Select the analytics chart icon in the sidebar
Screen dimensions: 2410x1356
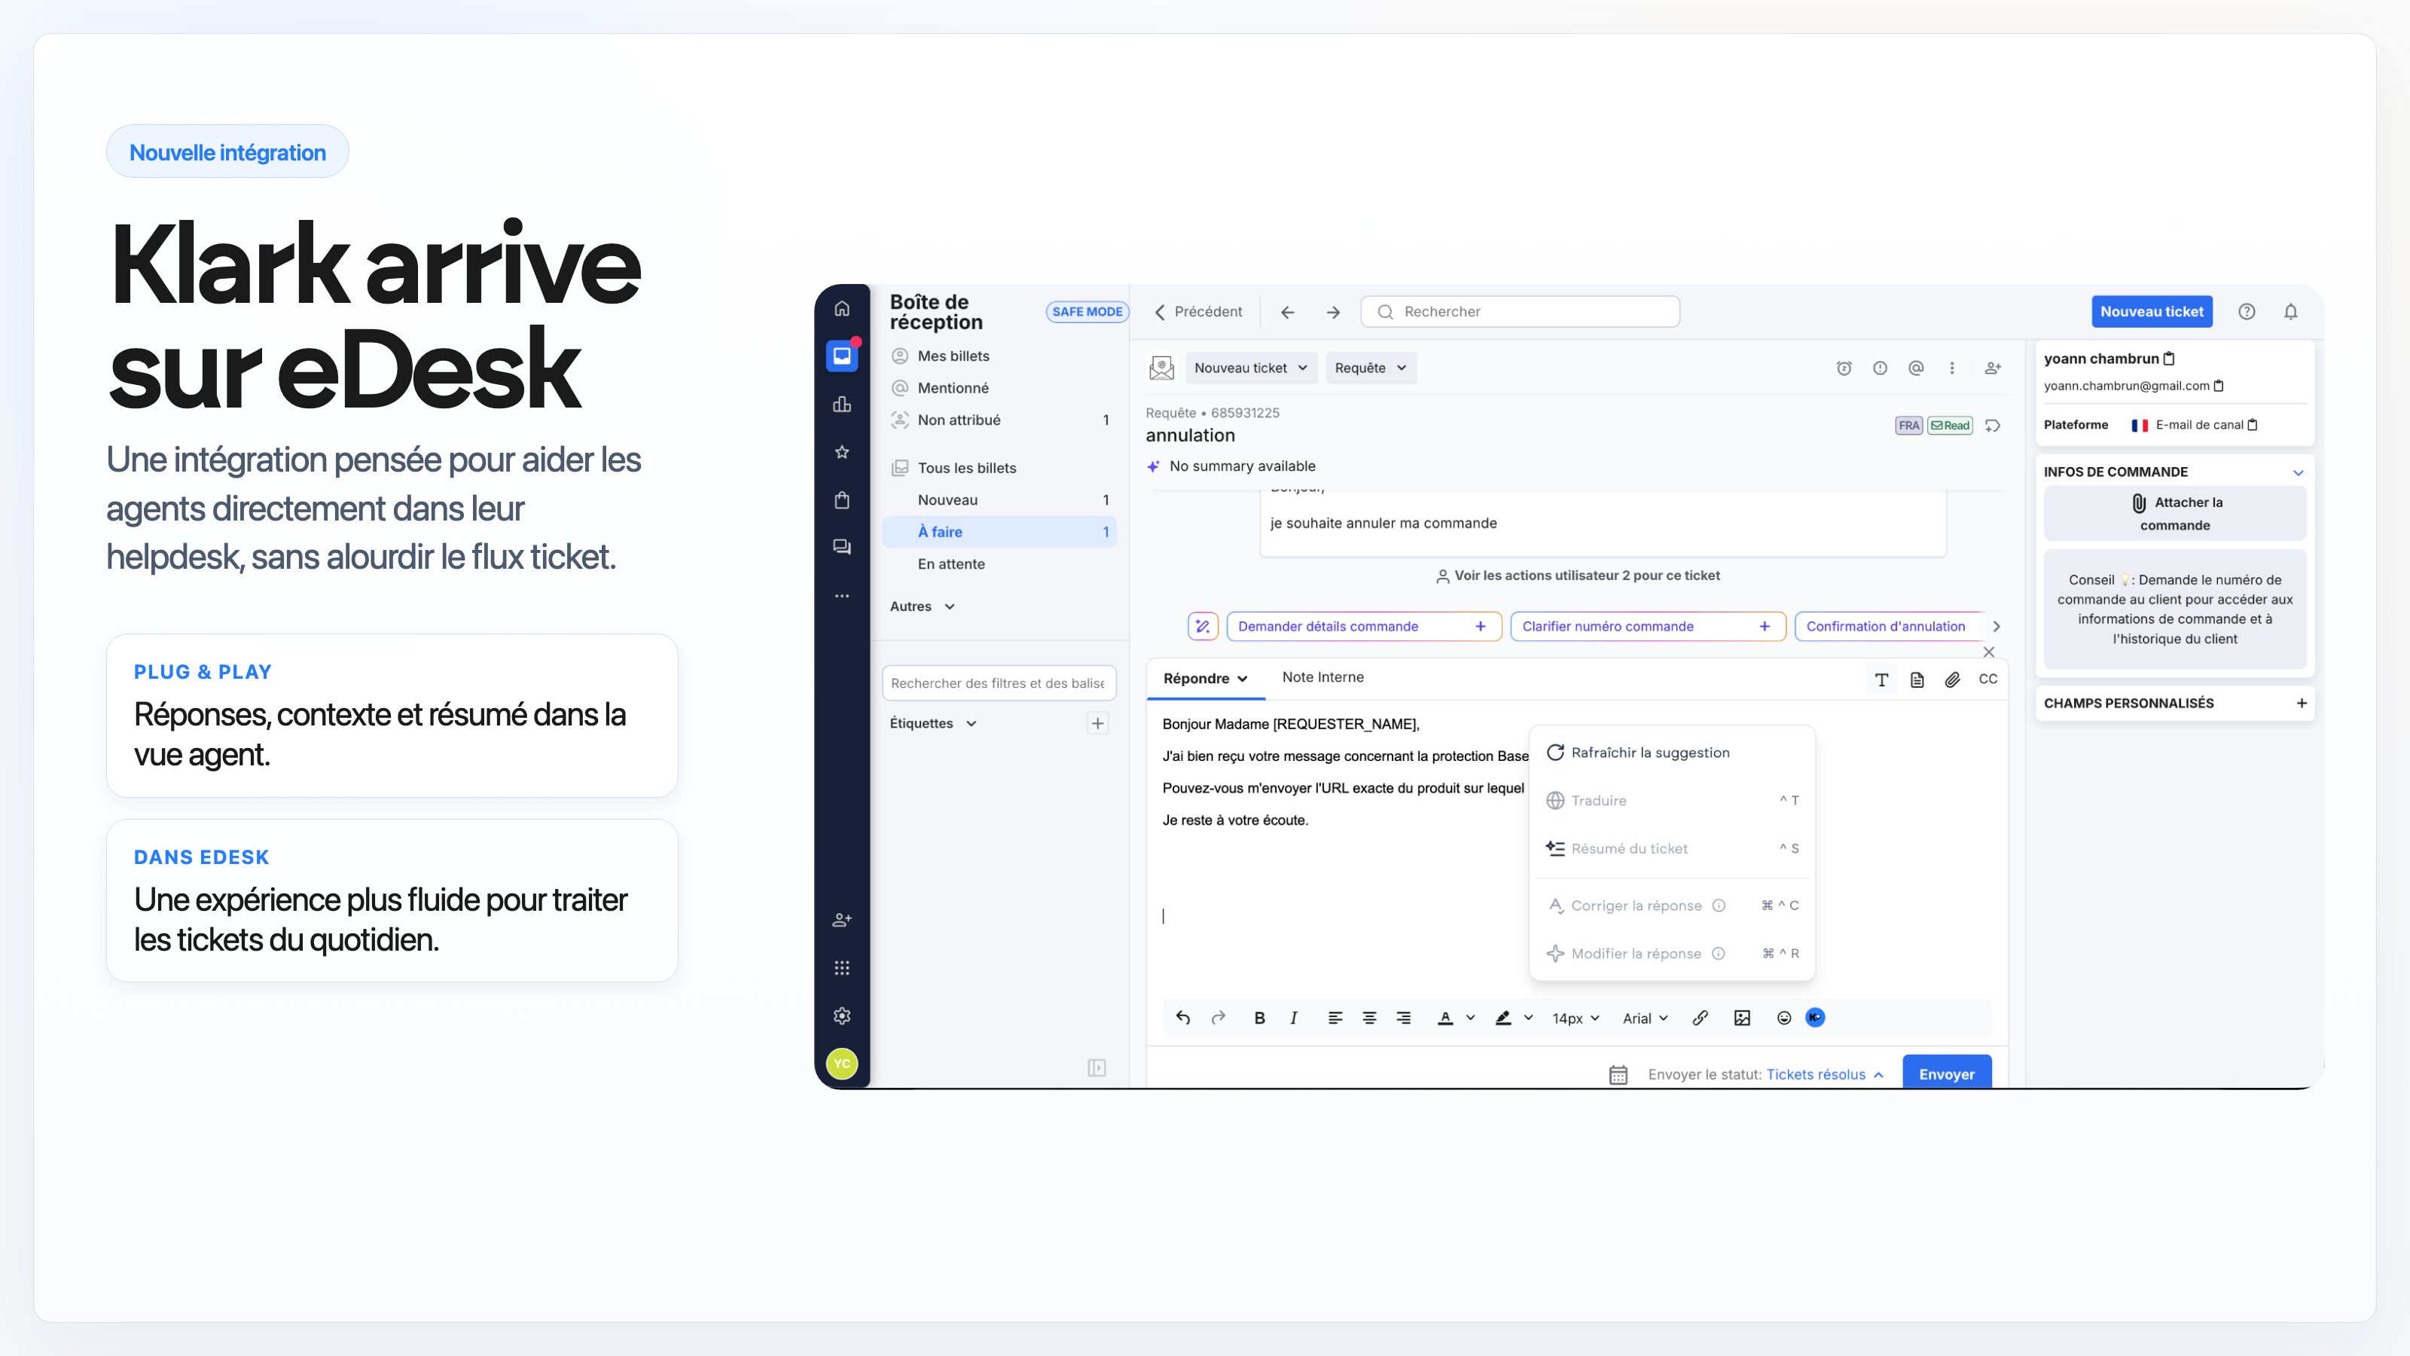[x=841, y=405]
